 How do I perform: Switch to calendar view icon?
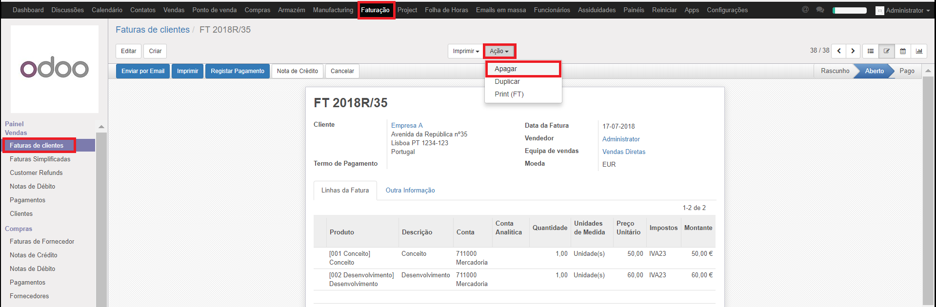point(903,51)
